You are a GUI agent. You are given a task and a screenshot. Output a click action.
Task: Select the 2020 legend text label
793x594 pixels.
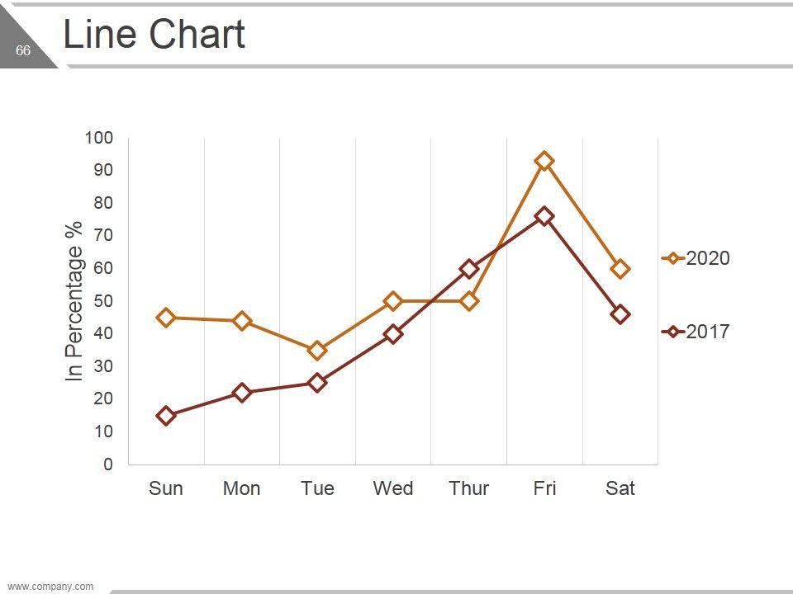[708, 258]
